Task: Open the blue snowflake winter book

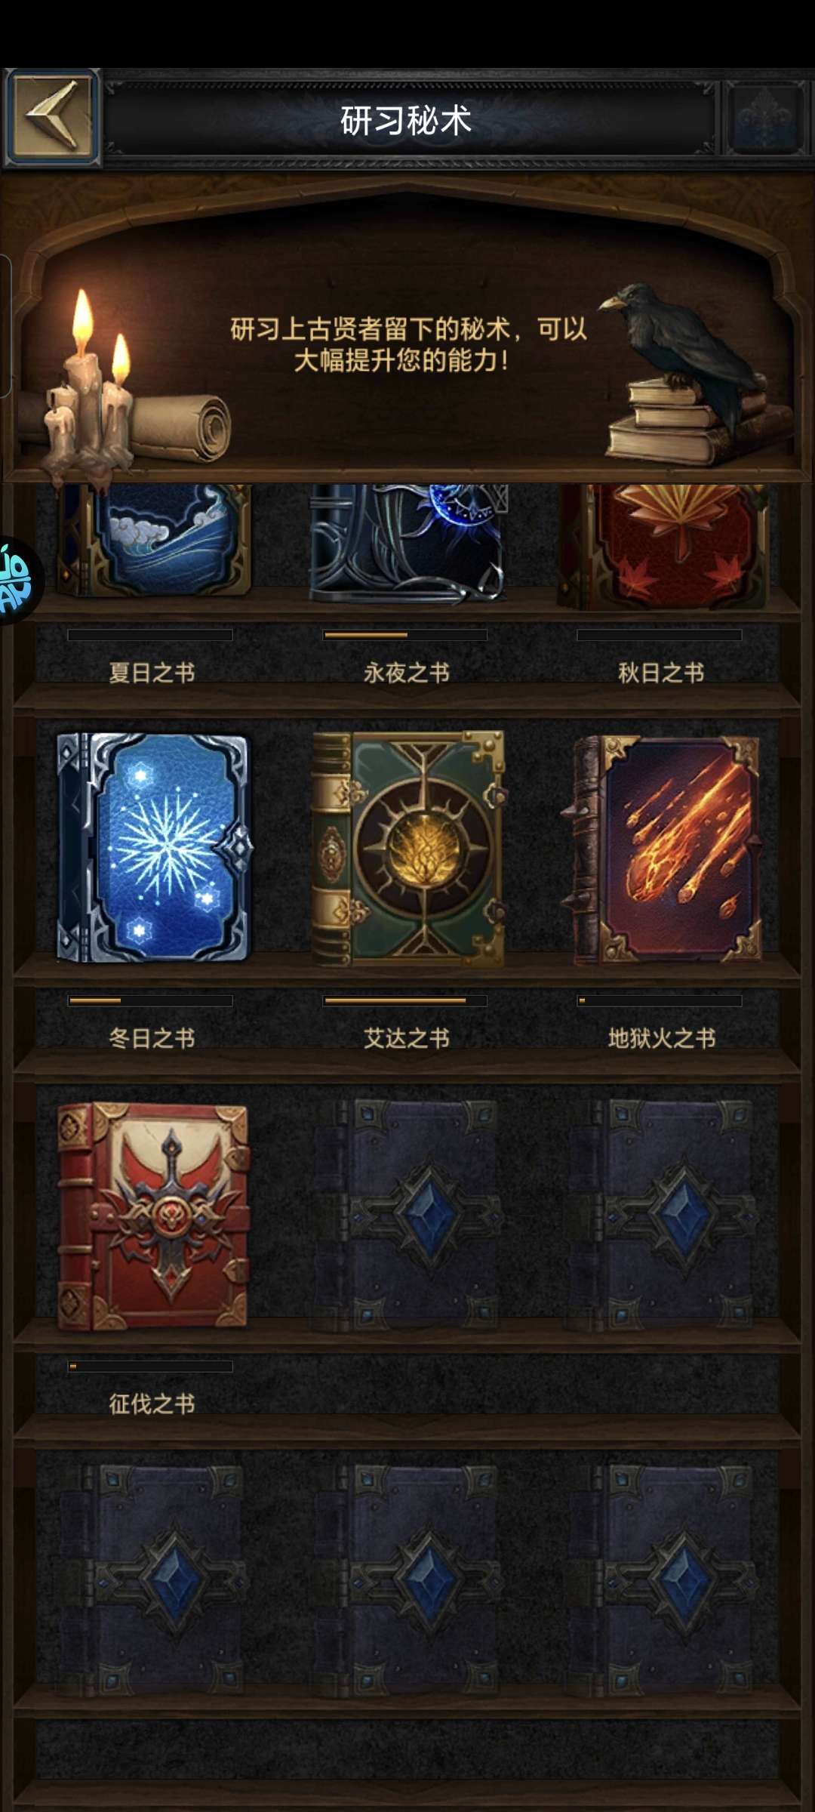Action: 153,847
